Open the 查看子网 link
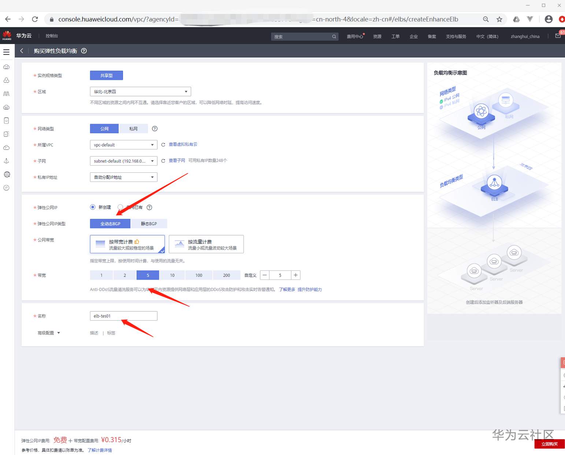 (177, 160)
